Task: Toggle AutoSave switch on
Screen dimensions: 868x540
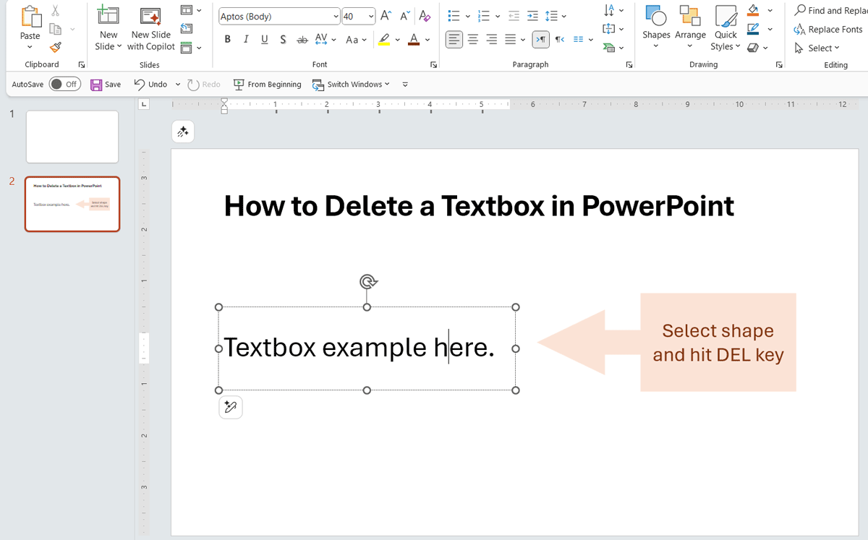Action: pos(64,85)
